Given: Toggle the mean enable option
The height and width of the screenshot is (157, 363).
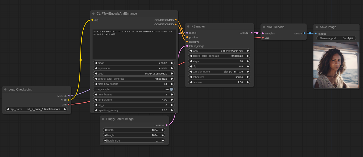Looking at the screenshot, I should click(x=134, y=63).
